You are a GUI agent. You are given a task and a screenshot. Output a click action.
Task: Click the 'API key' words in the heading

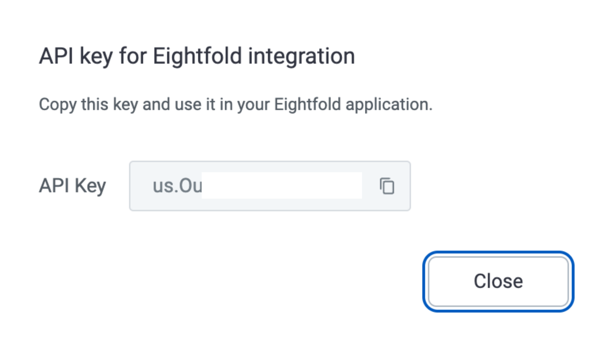[x=76, y=56]
